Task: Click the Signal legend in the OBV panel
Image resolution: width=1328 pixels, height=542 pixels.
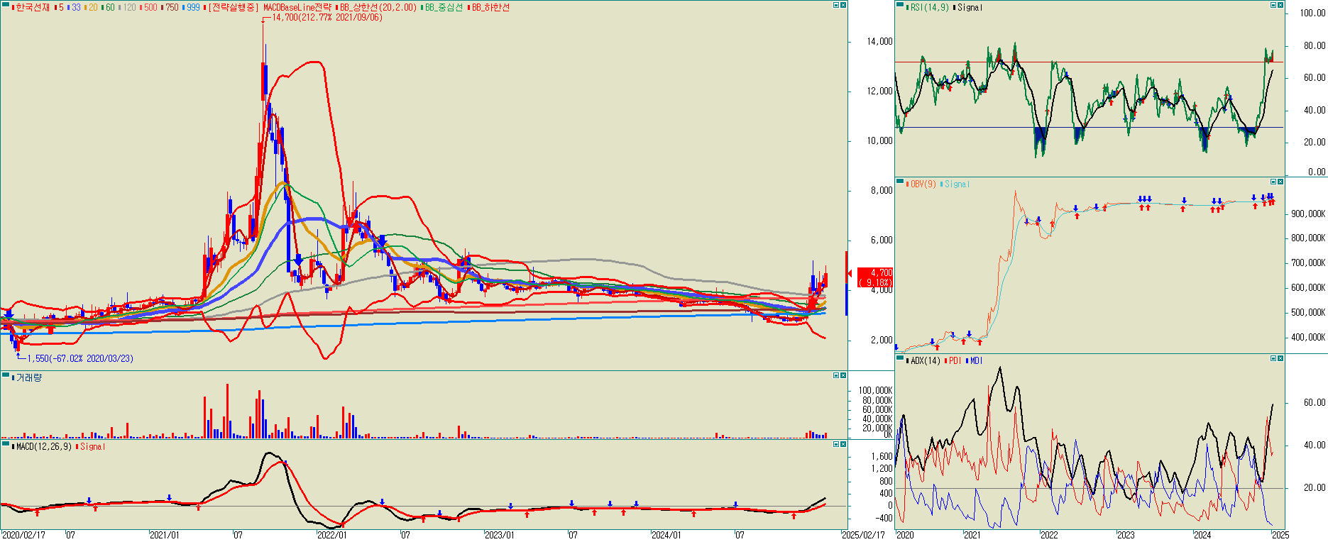Action: pyautogui.click(x=955, y=184)
